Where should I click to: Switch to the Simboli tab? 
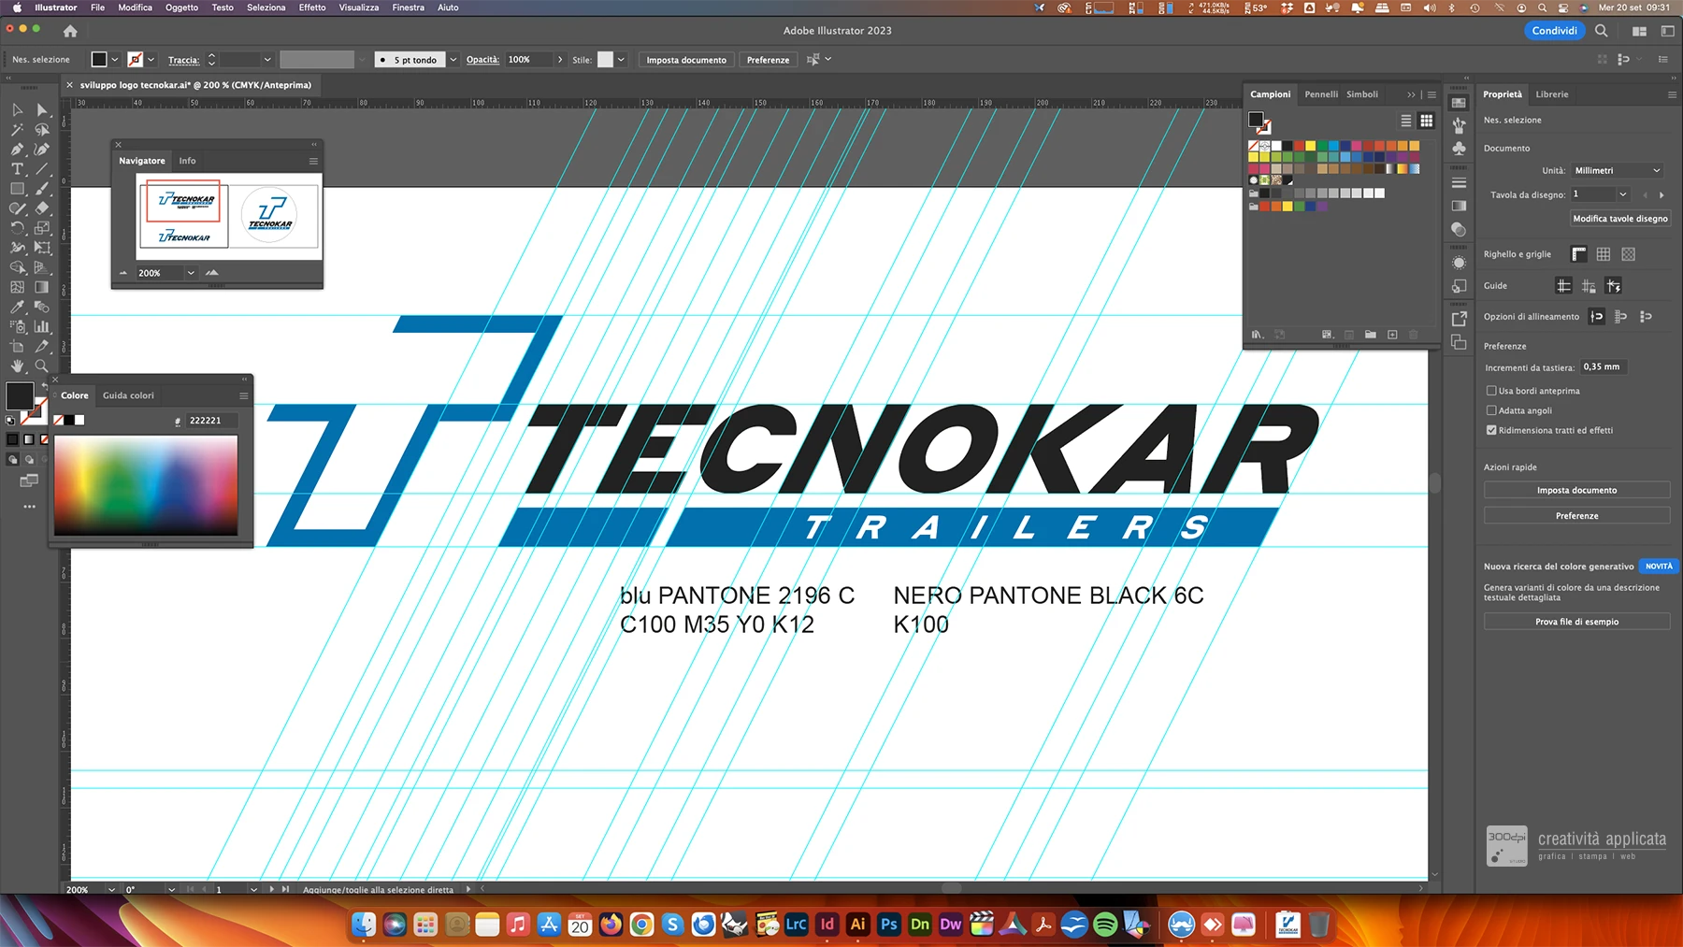1362,94
